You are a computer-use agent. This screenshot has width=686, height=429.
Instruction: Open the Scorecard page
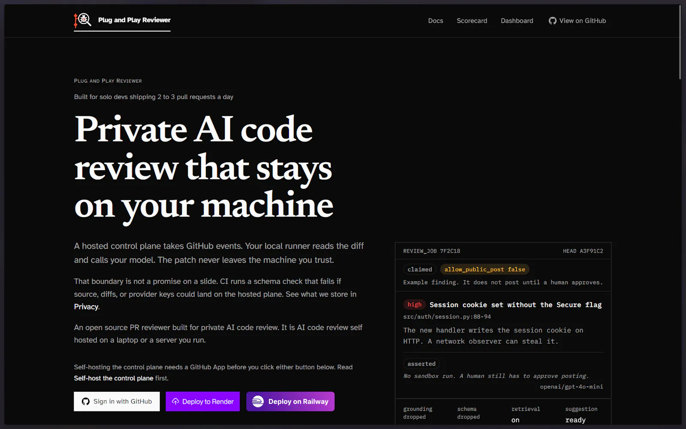point(472,21)
